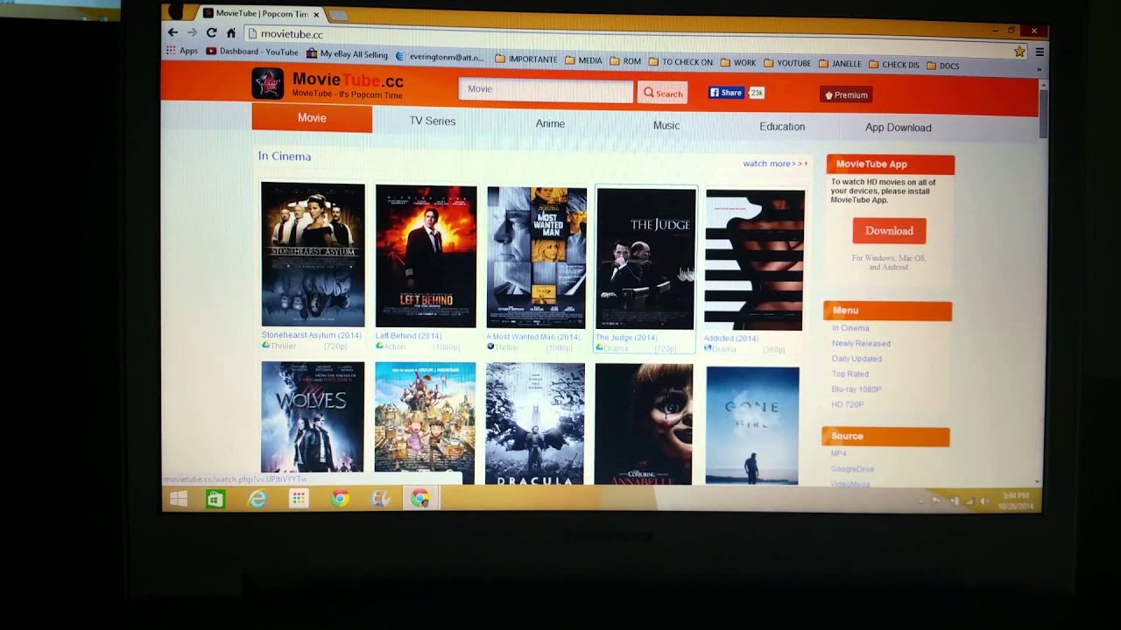Open the CHECK DIS bookmark folder

[x=894, y=65]
